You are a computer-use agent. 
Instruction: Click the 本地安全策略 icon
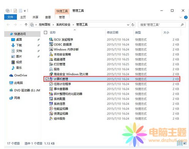coord(51,54)
